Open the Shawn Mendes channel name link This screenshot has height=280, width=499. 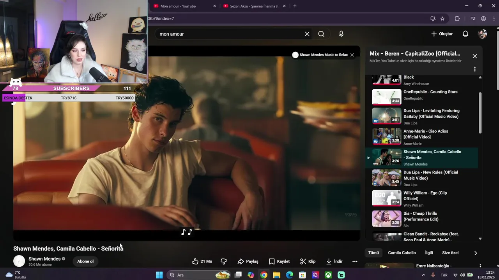(x=44, y=259)
